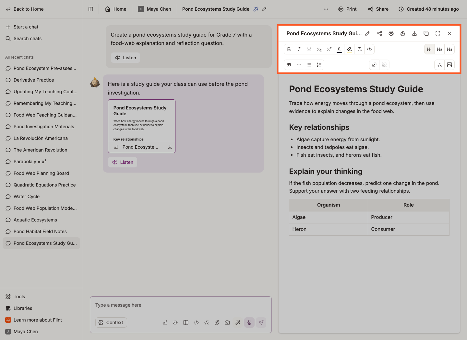This screenshot has height=340, width=467.
Task: Listen to the user prompt message
Action: (126, 58)
